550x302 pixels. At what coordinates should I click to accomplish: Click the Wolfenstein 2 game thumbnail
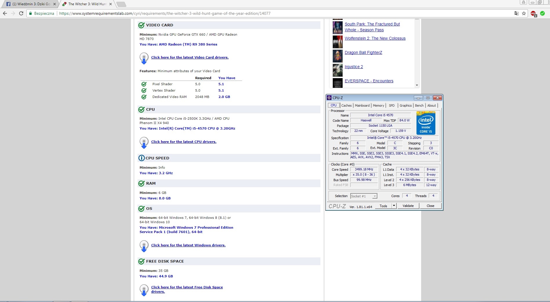338,42
